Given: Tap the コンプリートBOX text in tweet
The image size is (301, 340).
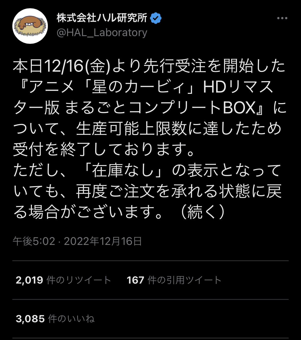Looking at the screenshot, I should click(x=192, y=108).
